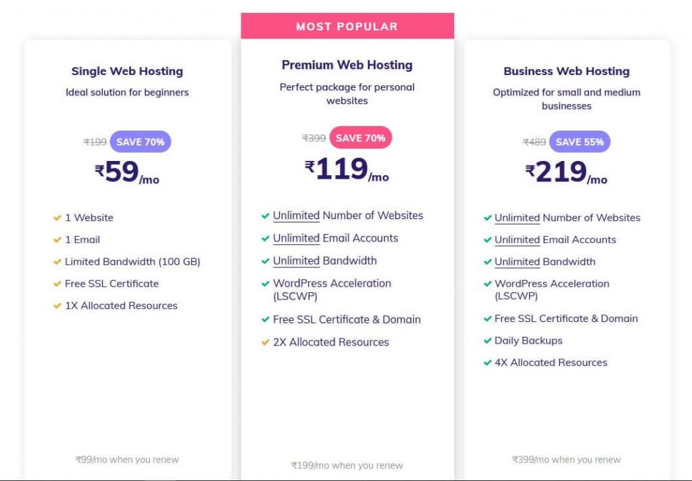Open "Unlimited" link in Premium Bandwidth feature
The image size is (692, 481).
coord(295,261)
